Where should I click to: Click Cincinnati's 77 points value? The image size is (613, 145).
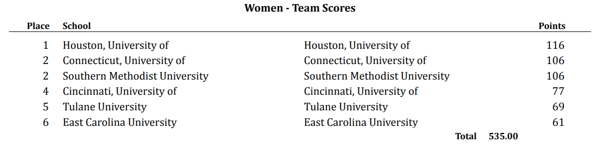(558, 91)
